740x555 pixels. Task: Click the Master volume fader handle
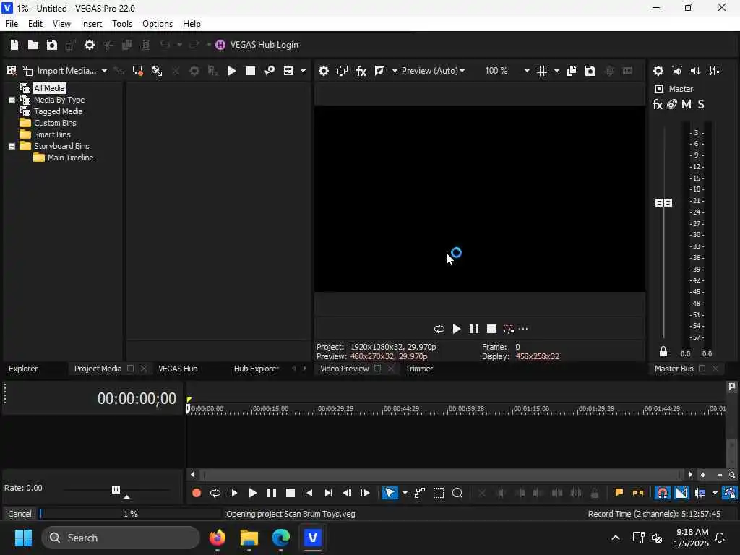[x=663, y=202]
